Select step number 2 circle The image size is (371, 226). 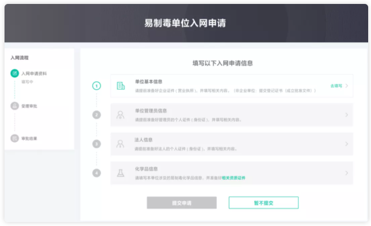click(x=97, y=115)
